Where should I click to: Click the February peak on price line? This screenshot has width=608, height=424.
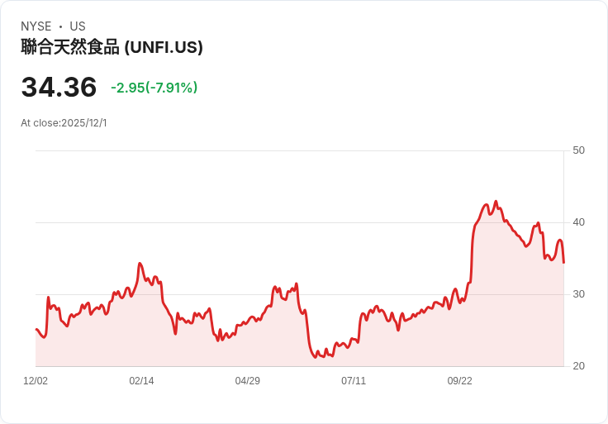coord(140,264)
